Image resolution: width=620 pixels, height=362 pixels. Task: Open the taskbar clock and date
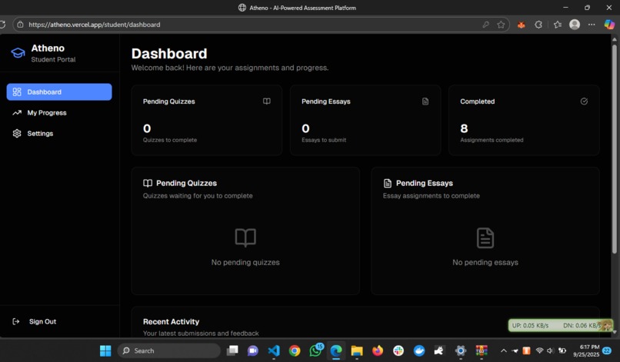(586, 350)
